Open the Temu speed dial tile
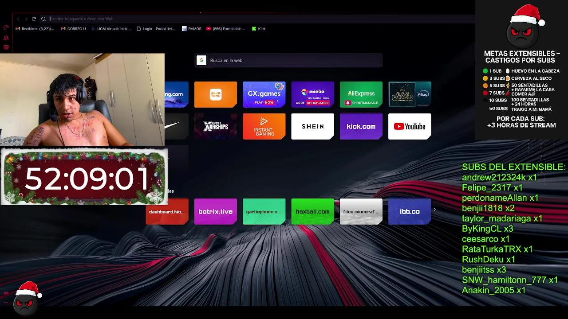 pyautogui.click(x=216, y=94)
